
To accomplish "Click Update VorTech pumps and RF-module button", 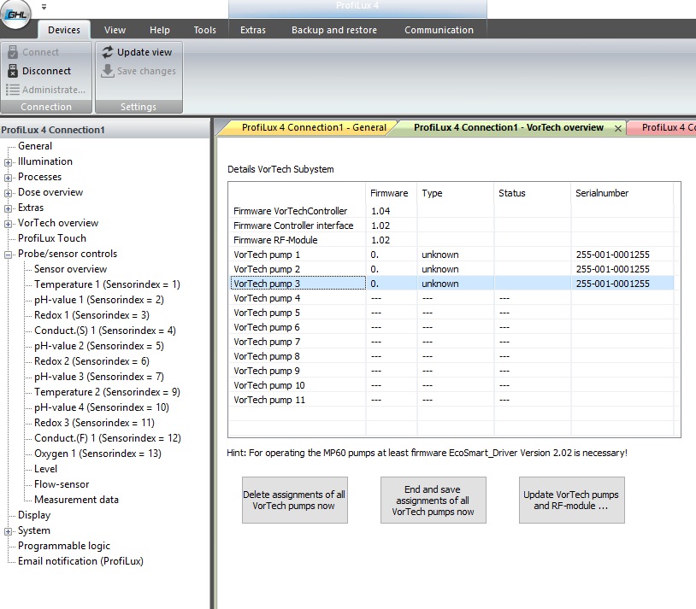I will pos(572,501).
